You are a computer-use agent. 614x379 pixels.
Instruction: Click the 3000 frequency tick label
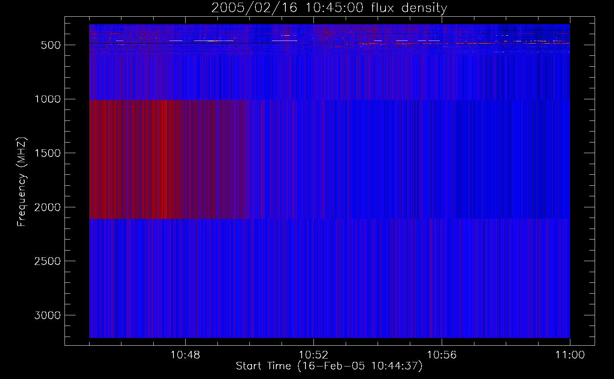coord(47,316)
